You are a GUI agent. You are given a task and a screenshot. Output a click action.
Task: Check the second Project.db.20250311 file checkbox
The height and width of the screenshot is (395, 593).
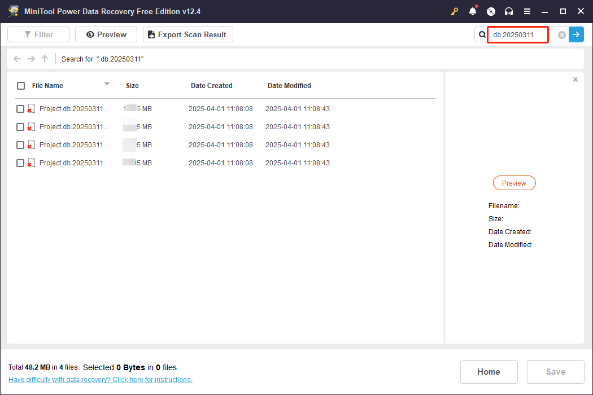(20, 127)
